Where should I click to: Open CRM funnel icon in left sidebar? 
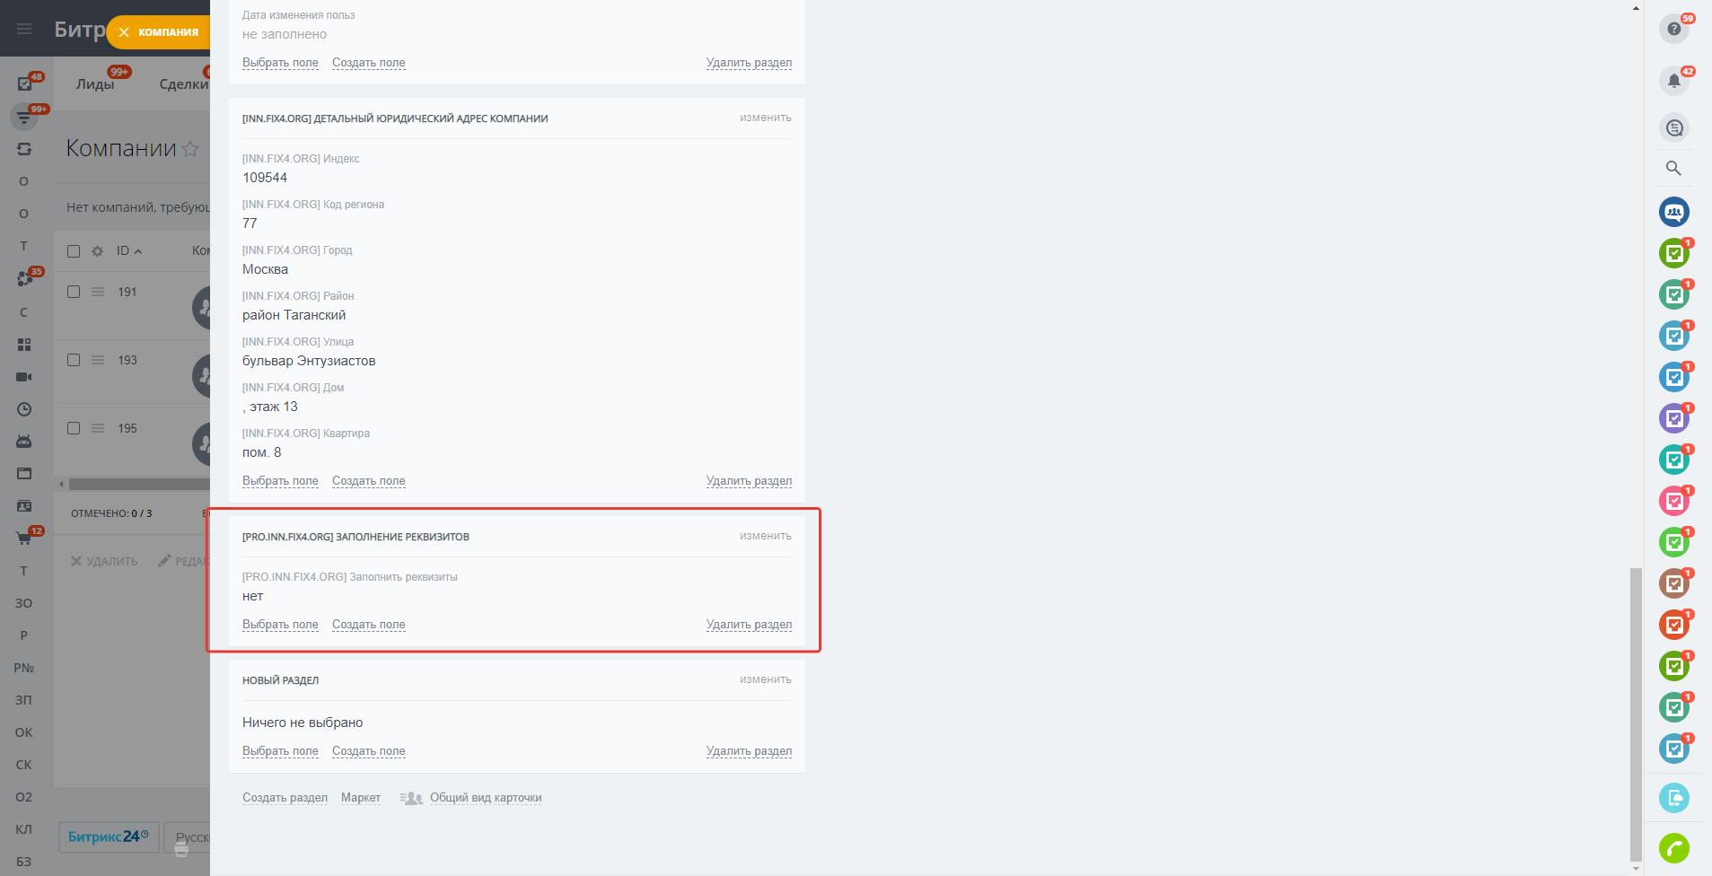[24, 117]
